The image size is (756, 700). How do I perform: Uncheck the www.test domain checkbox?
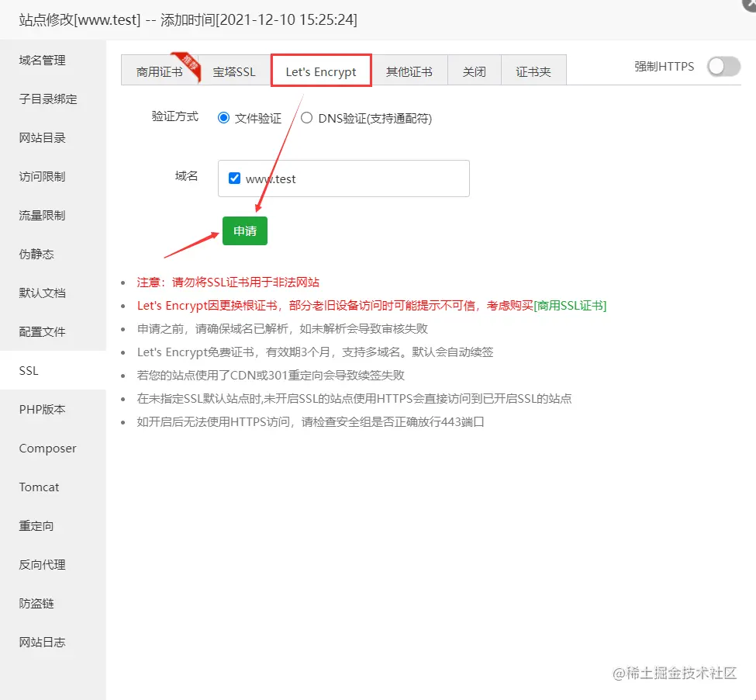tap(234, 178)
